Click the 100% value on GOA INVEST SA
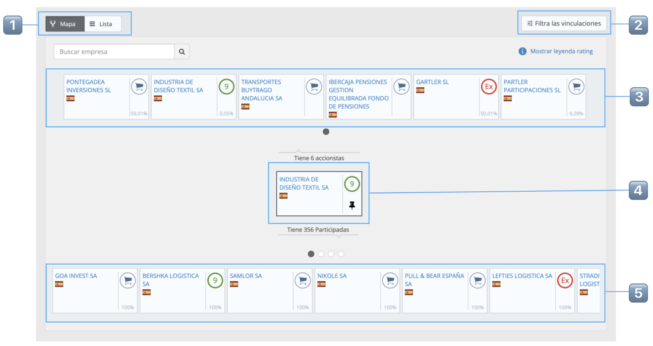This screenshot has height=346, width=653. click(x=128, y=308)
